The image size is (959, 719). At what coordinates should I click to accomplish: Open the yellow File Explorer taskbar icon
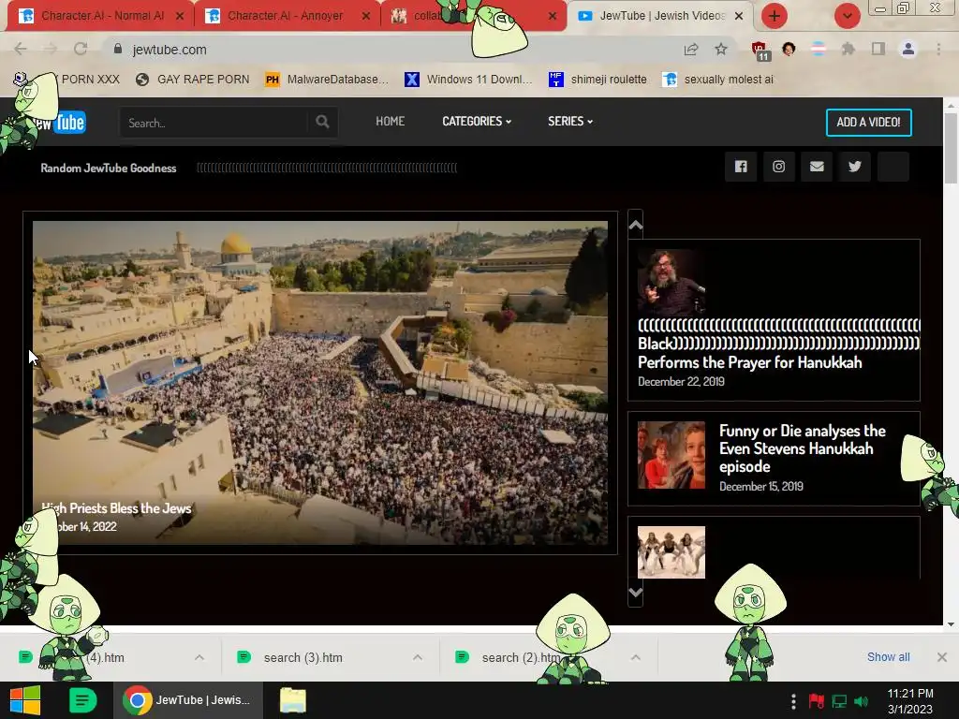[x=293, y=700]
